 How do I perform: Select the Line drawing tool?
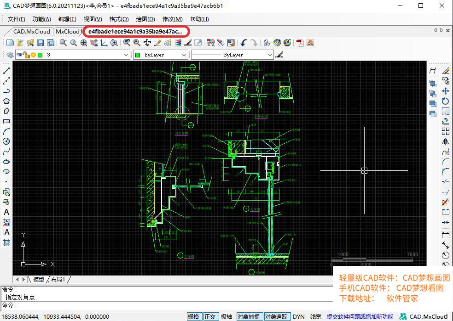6,71
